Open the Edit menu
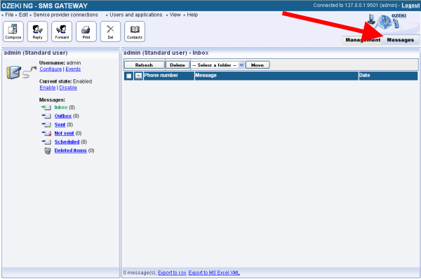 (23, 15)
